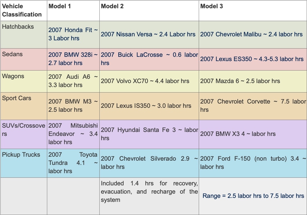This screenshot has height=215, width=307.
Task: Select the 2007 Volvo XC70 cell
Action: coord(149,81)
